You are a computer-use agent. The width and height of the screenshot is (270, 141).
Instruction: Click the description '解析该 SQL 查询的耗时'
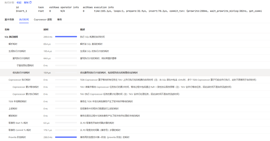tap(91, 44)
